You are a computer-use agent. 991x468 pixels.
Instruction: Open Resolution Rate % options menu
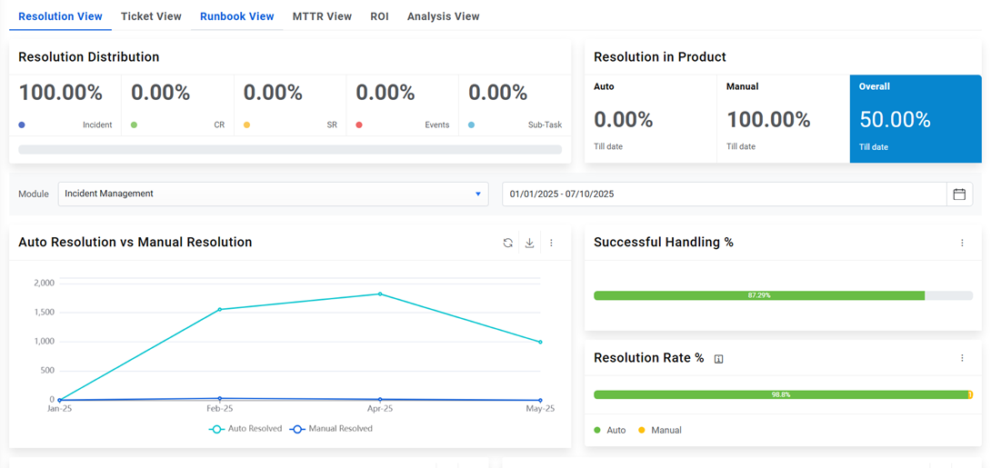click(962, 358)
